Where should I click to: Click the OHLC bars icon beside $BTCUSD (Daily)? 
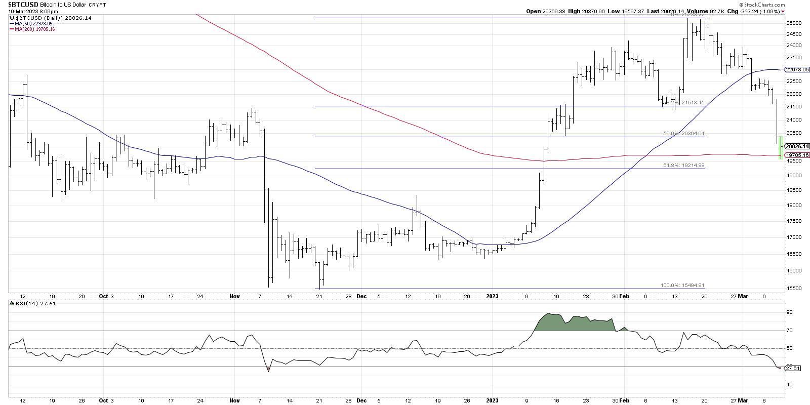[11, 17]
